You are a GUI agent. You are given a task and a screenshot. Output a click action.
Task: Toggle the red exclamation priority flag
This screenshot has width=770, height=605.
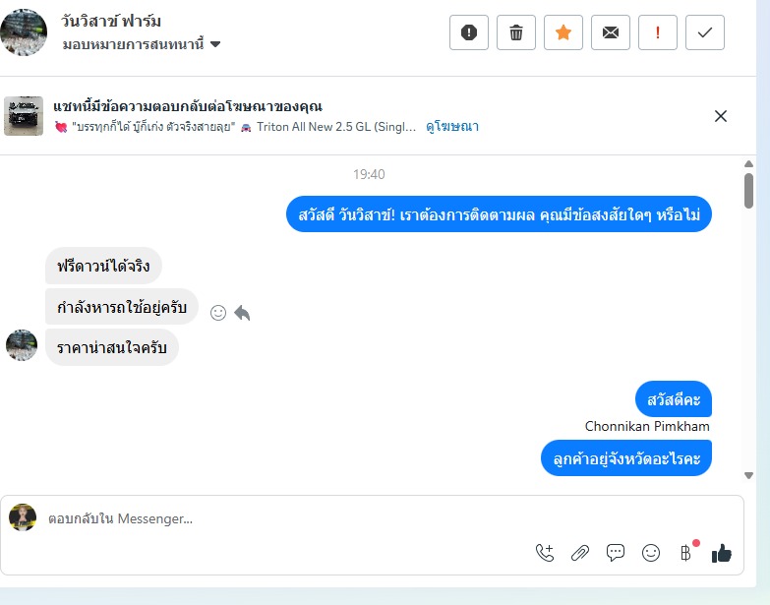tap(658, 32)
